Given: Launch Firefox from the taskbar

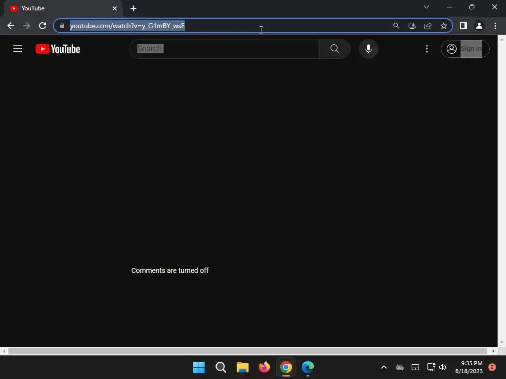Looking at the screenshot, I should (x=264, y=367).
